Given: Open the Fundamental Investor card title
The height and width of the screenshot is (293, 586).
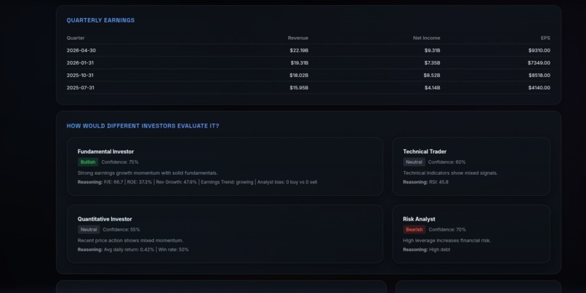Looking at the screenshot, I should [105, 152].
